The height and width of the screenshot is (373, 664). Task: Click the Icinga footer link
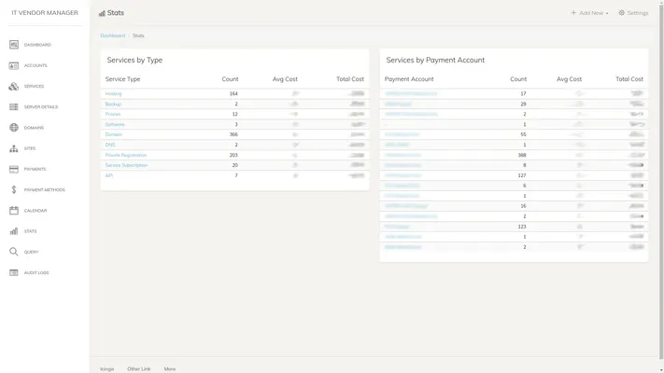107,368
